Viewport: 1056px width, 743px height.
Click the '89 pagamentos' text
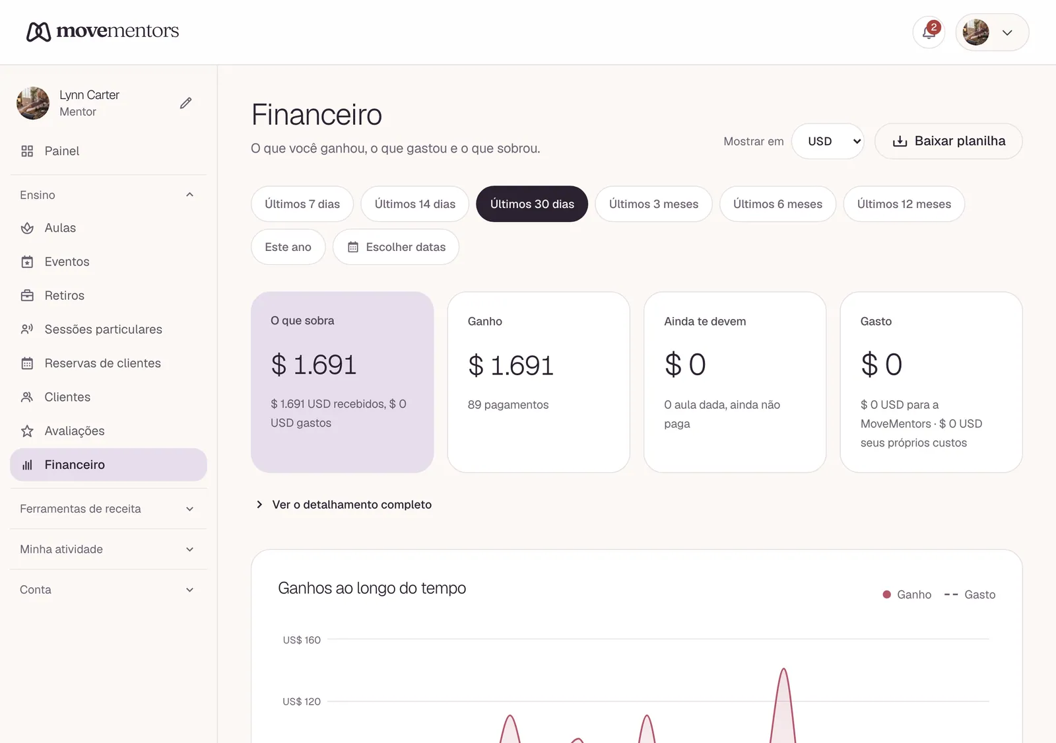point(508,405)
